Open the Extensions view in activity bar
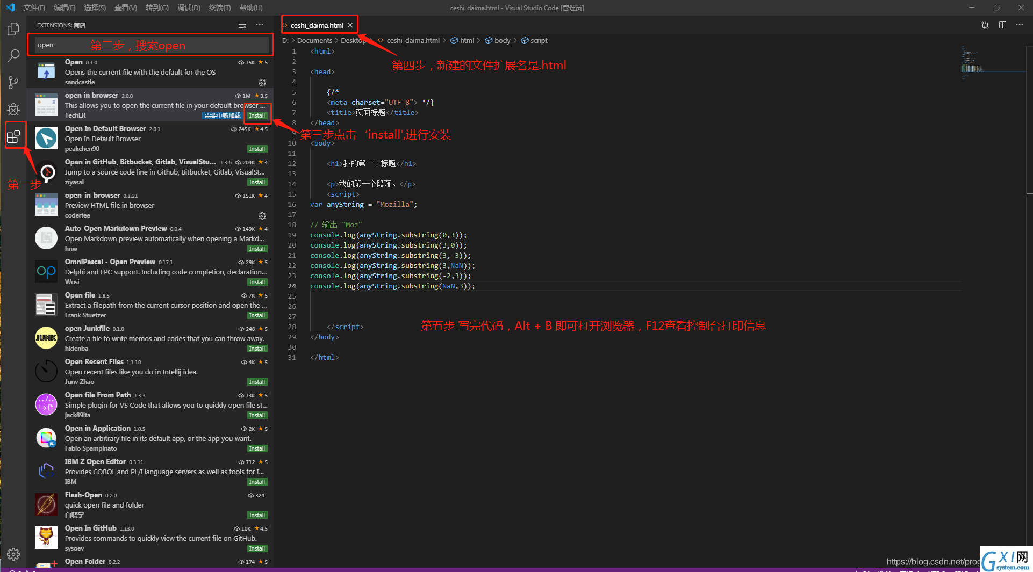 pyautogui.click(x=13, y=136)
